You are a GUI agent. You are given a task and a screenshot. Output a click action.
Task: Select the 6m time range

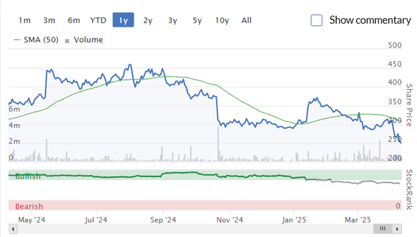click(74, 20)
